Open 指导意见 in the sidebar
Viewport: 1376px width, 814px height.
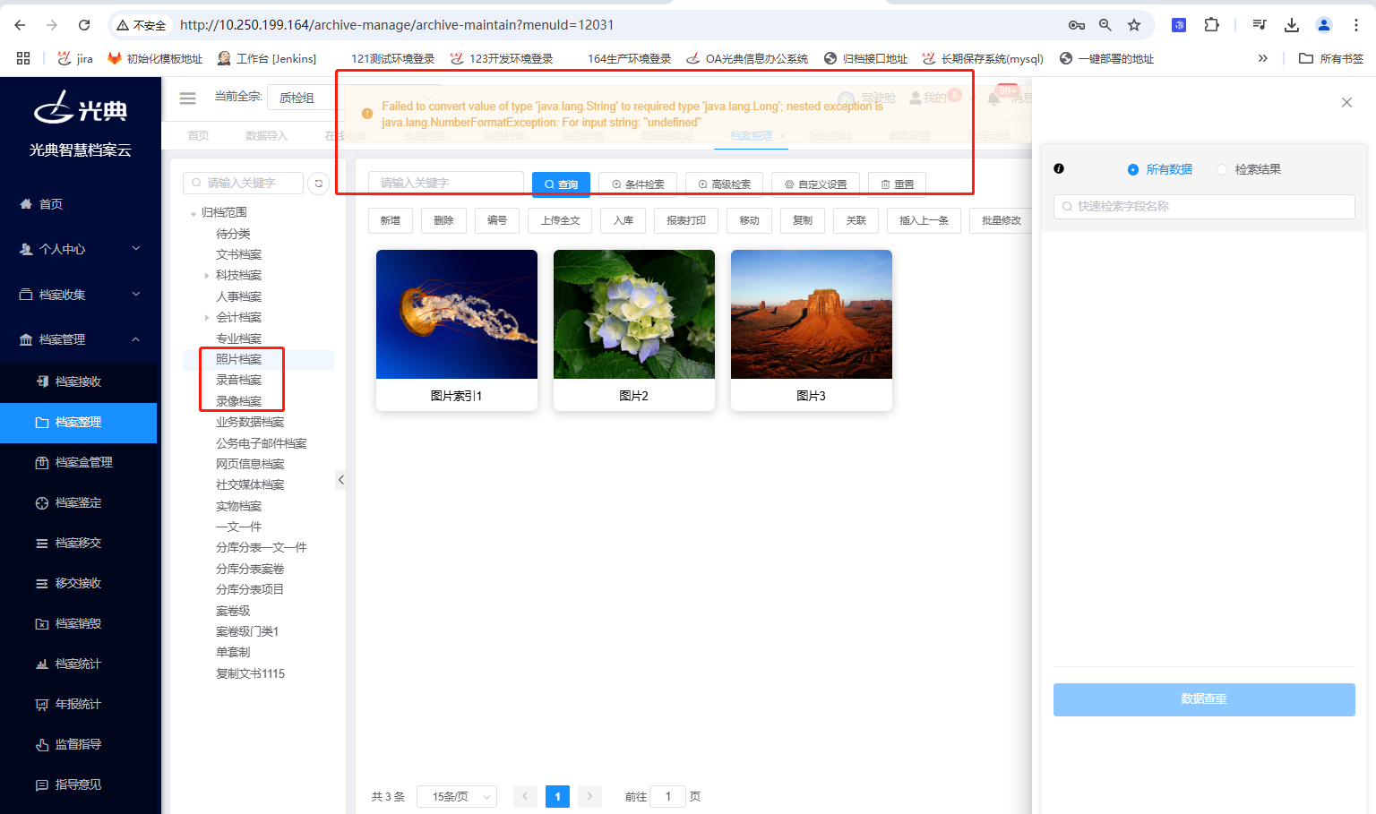click(78, 784)
